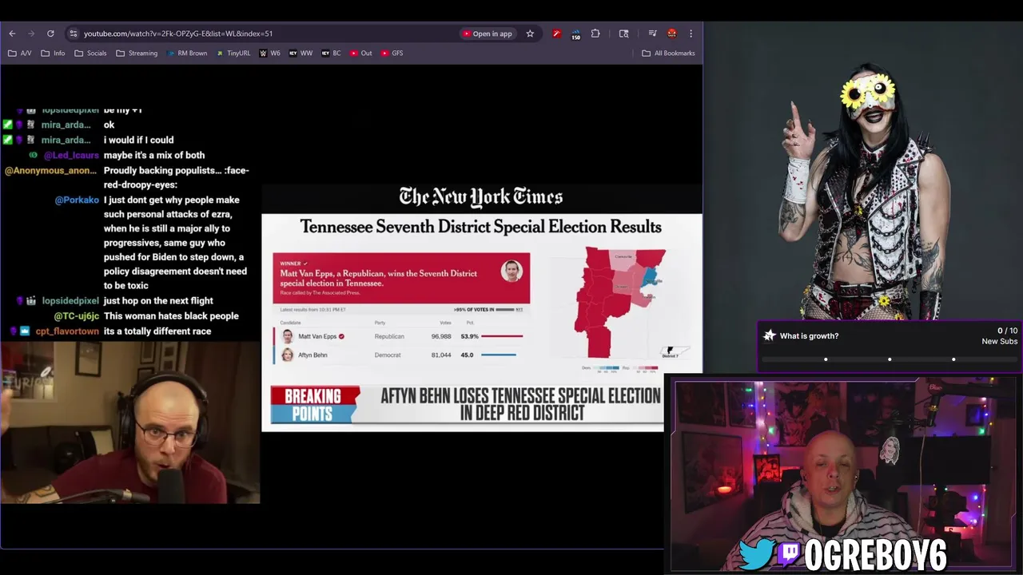Open the Out YouTube bookmark
The width and height of the screenshot is (1023, 575).
tap(360, 54)
